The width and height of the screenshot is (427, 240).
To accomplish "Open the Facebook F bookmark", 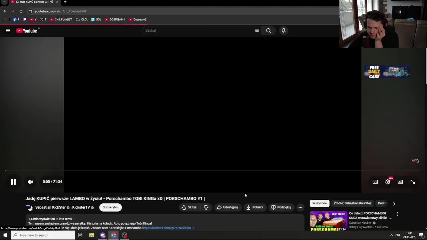I will tap(16, 20).
